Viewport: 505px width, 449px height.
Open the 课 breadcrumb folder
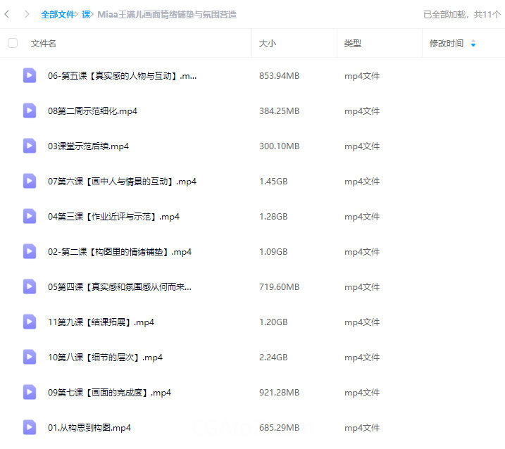tap(86, 14)
